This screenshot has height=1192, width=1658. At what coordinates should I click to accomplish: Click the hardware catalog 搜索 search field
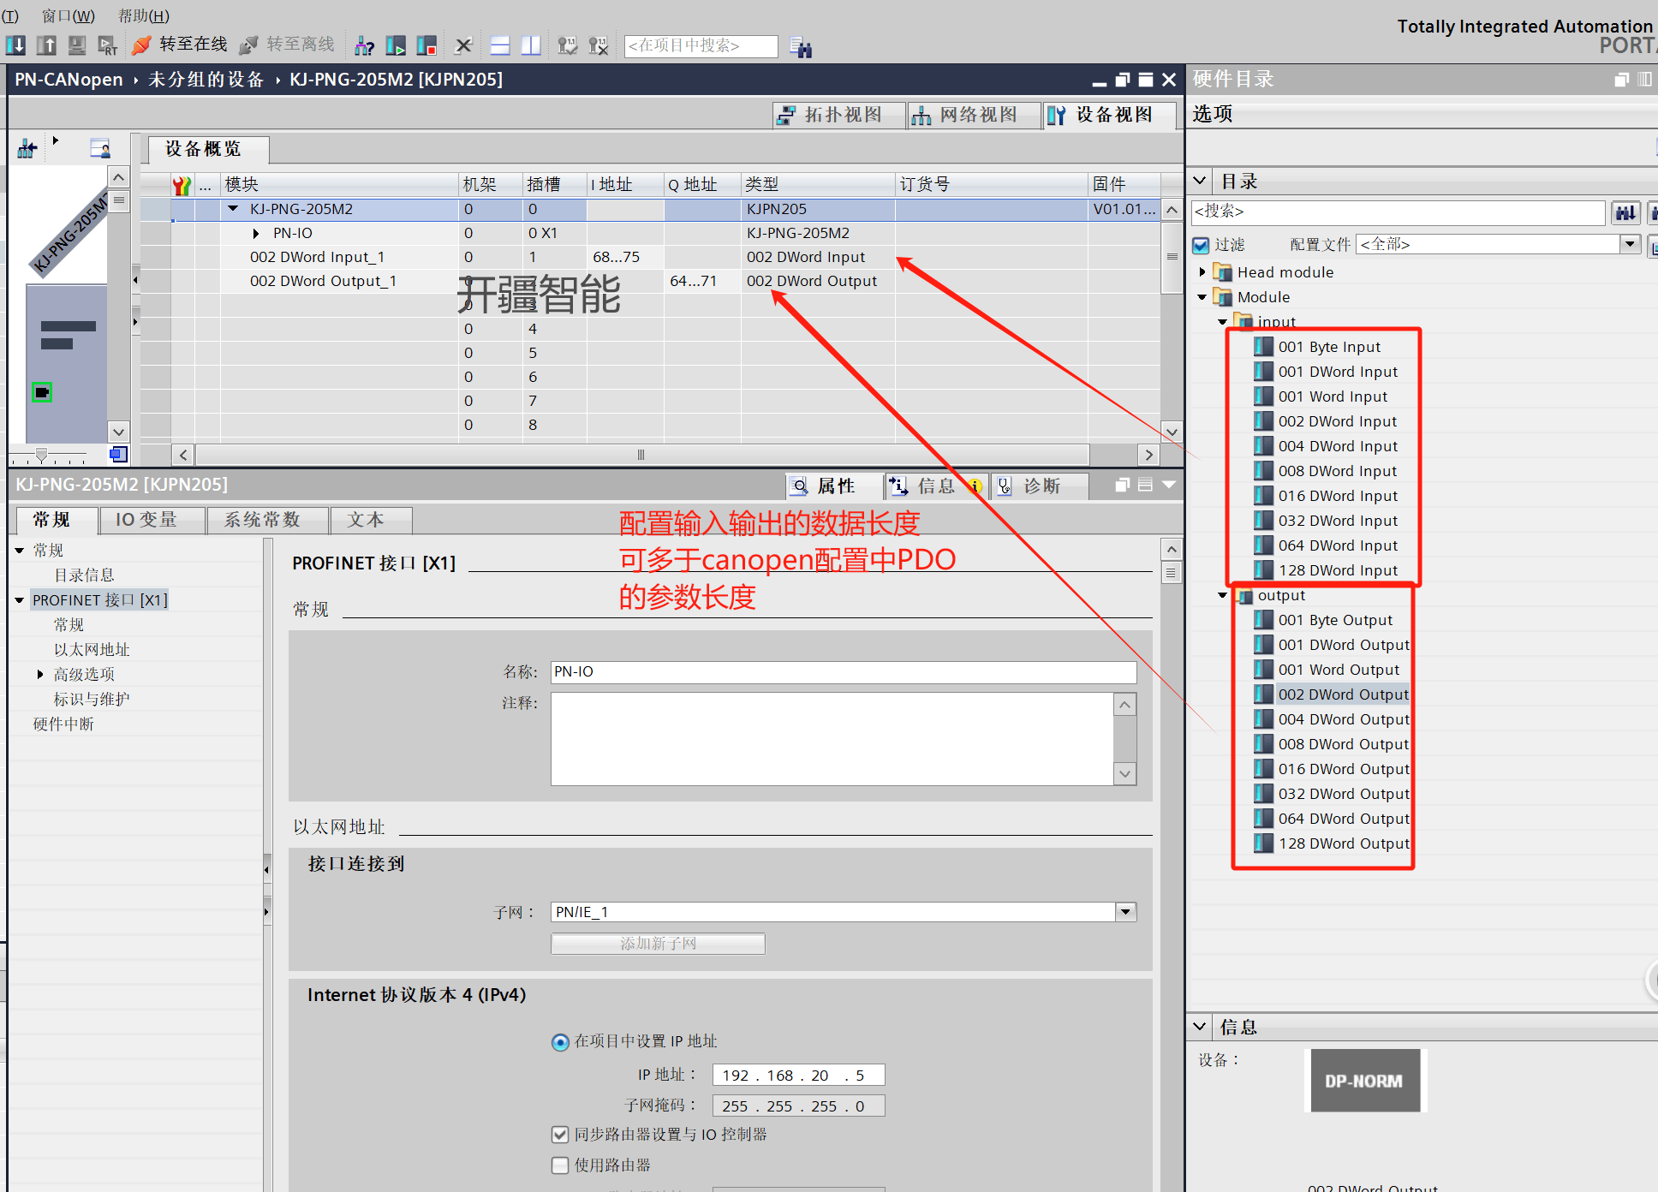click(x=1398, y=212)
